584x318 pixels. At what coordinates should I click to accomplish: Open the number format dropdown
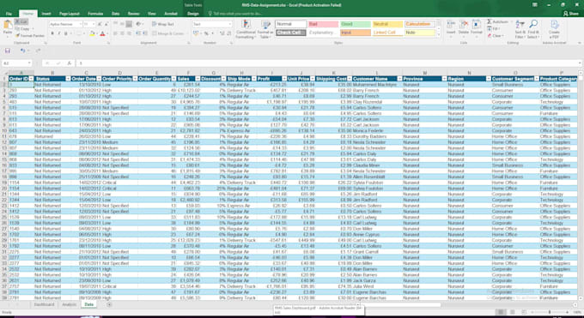coord(230,24)
